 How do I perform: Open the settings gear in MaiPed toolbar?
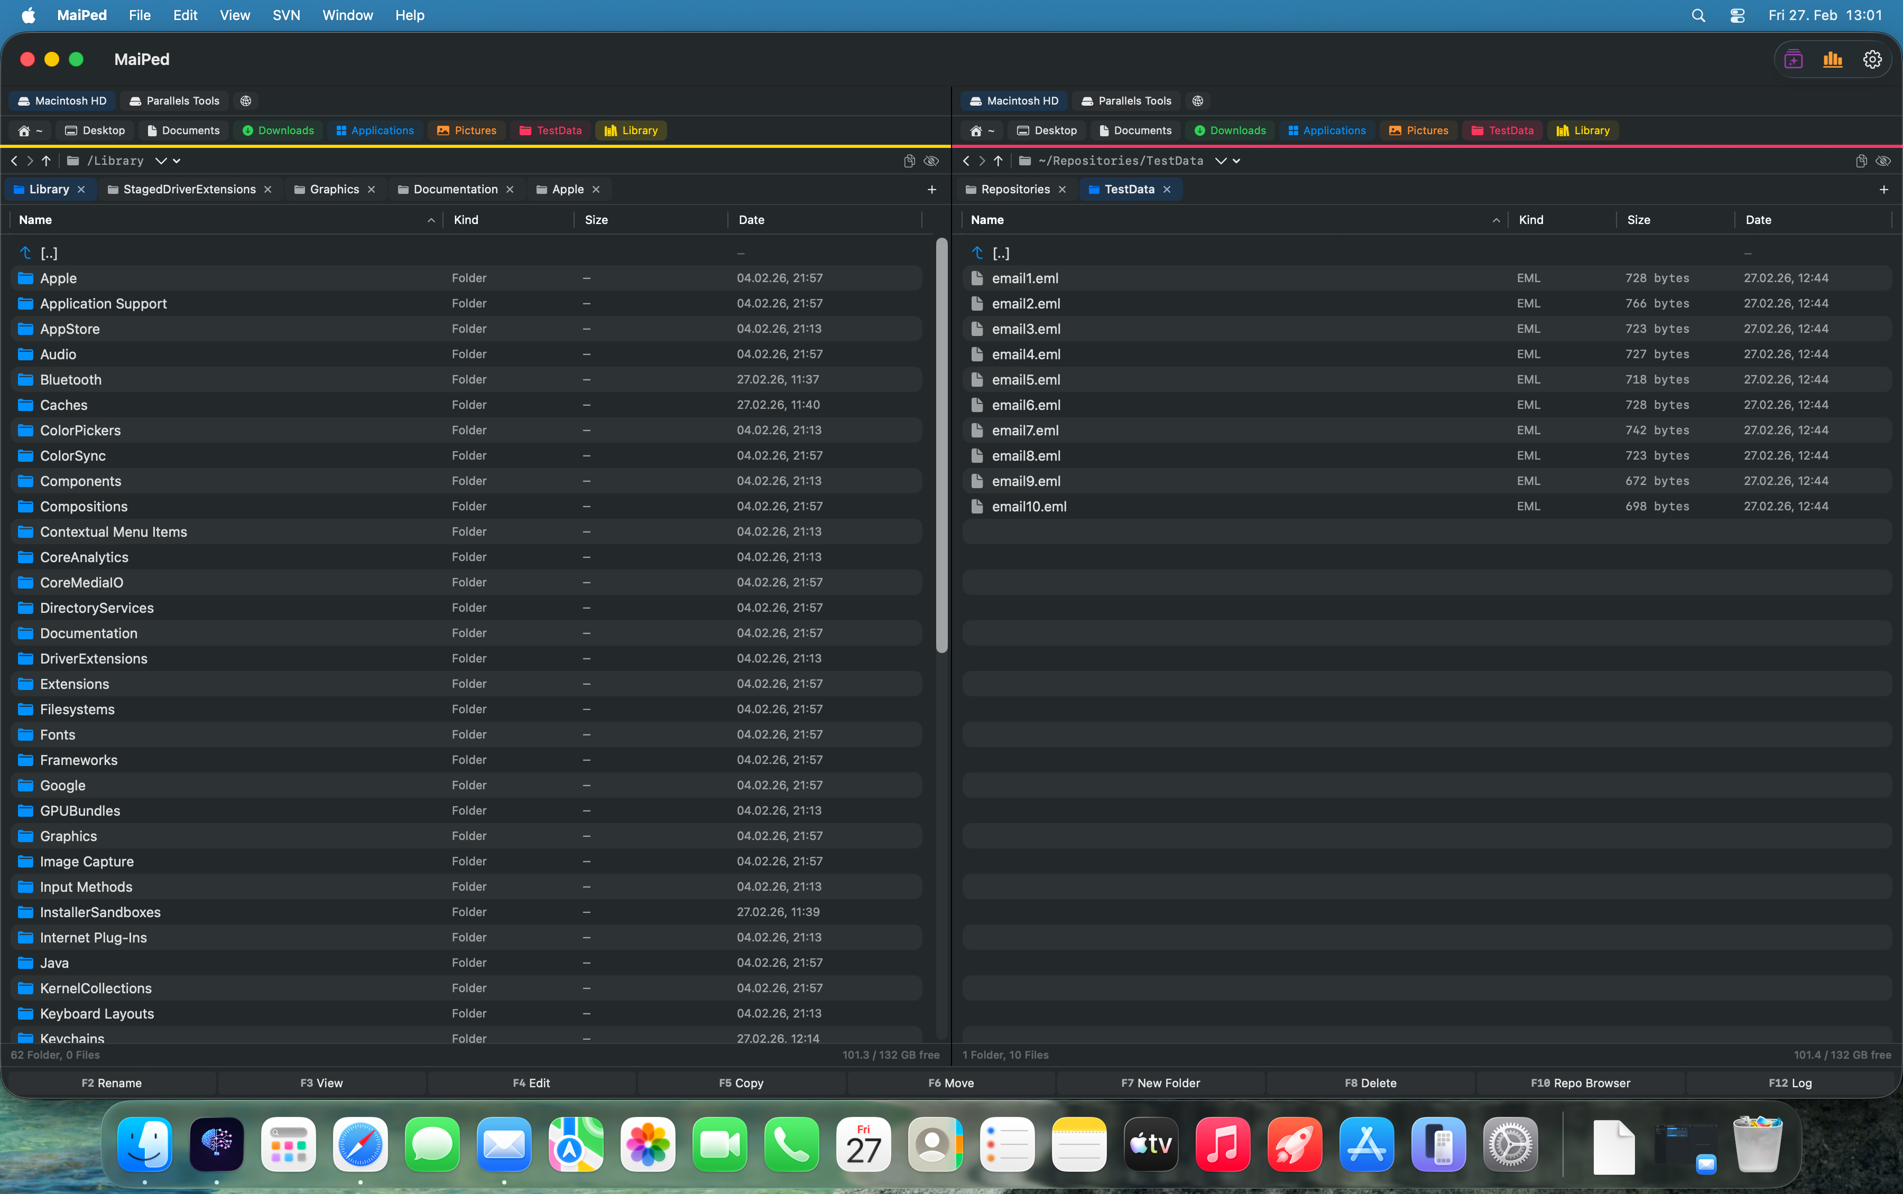(x=1872, y=59)
